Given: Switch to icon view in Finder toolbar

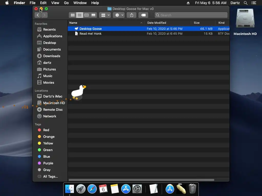Looking at the screenshot, I should [72, 15].
